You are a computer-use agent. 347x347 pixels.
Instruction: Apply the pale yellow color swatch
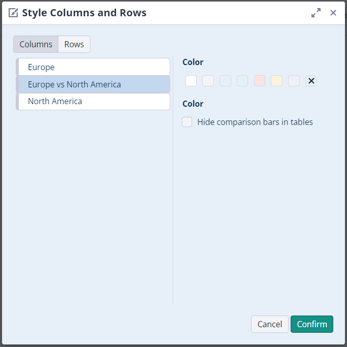[x=276, y=81]
